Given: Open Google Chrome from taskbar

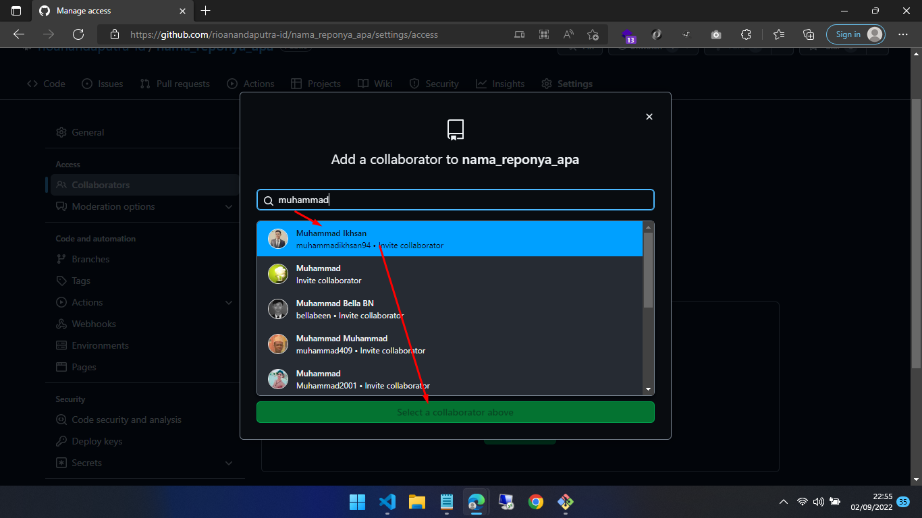Looking at the screenshot, I should [536, 502].
